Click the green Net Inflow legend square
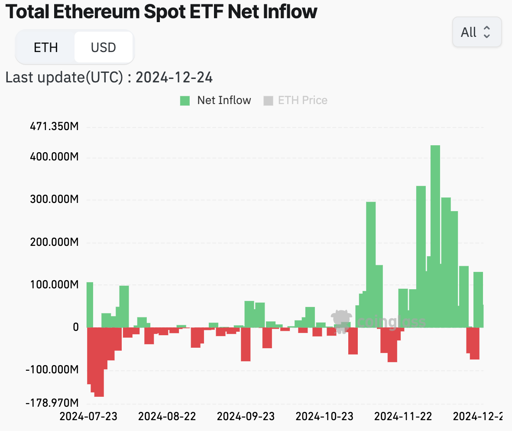This screenshot has height=431, width=512. click(184, 100)
